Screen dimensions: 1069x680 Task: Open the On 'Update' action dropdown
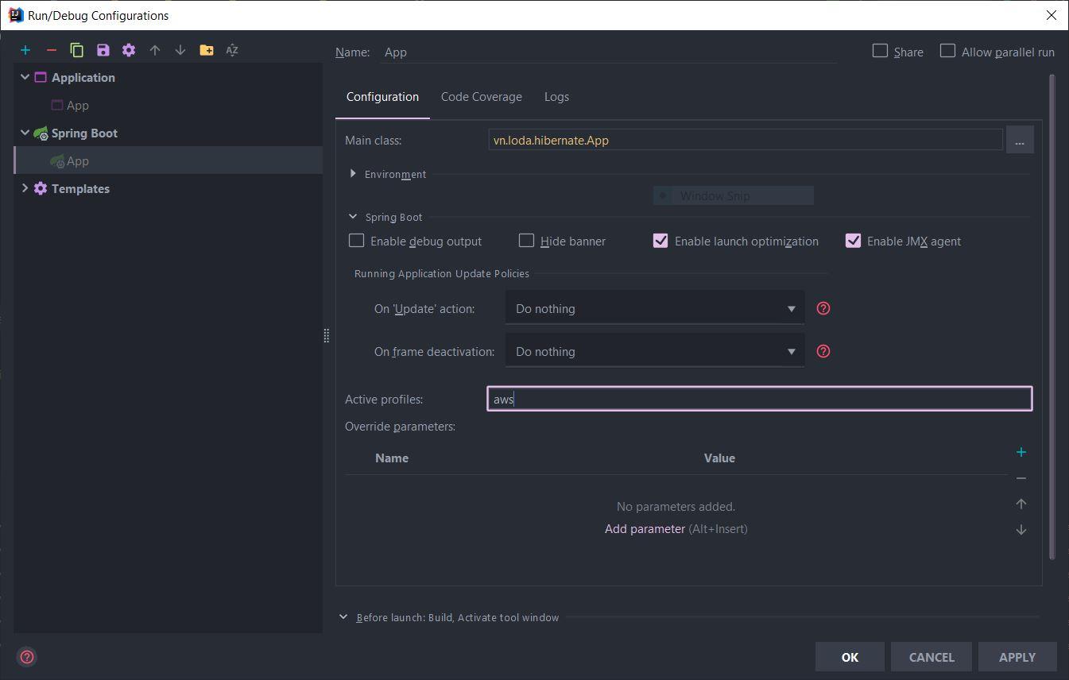click(654, 308)
